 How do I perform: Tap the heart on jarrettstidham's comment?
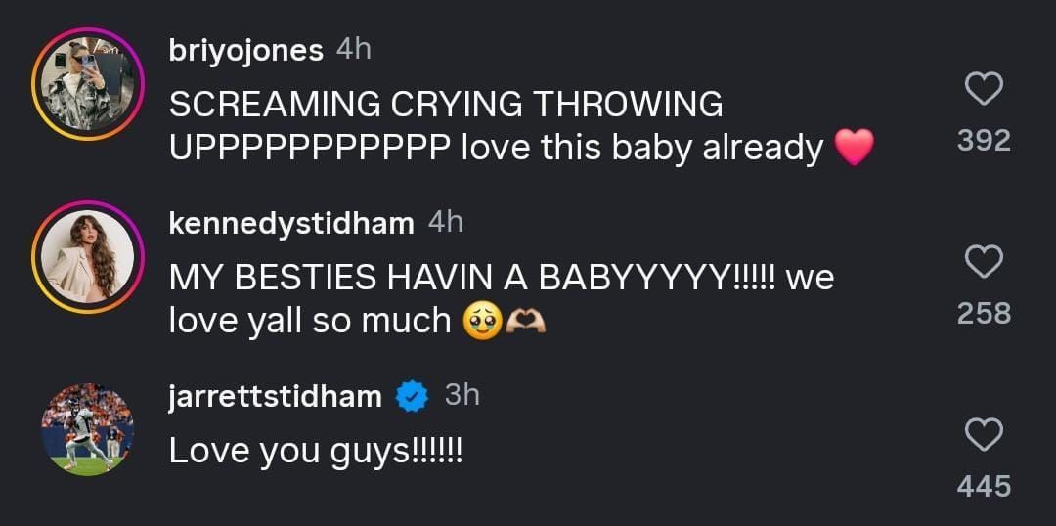(x=984, y=435)
